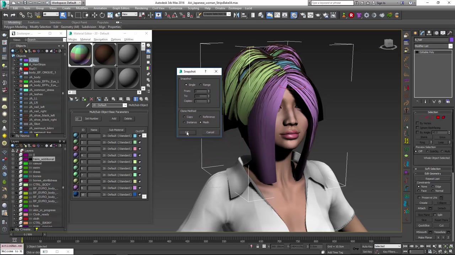Uncheck On/Off for sub-material ID 5

pos(140,162)
